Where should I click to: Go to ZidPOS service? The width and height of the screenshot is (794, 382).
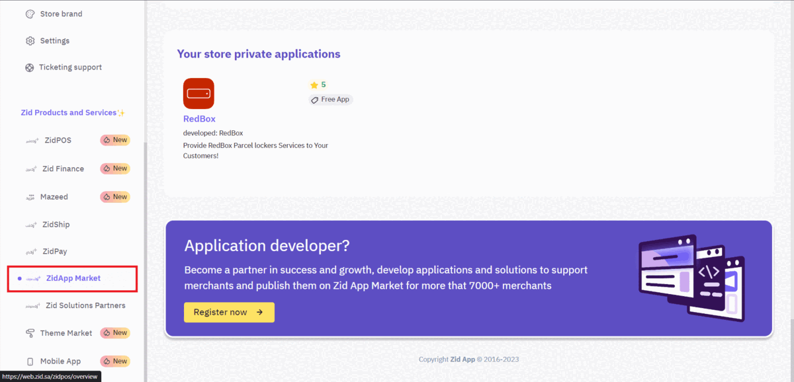(x=58, y=140)
